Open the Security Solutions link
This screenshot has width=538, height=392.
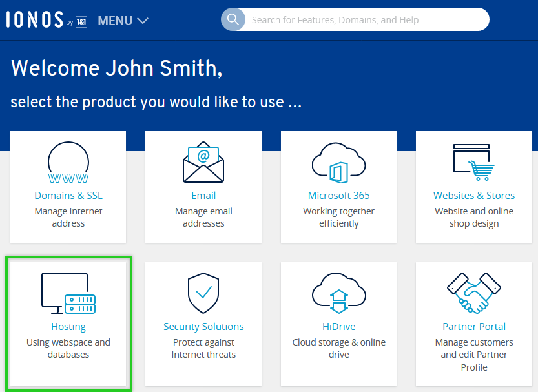pos(203,327)
